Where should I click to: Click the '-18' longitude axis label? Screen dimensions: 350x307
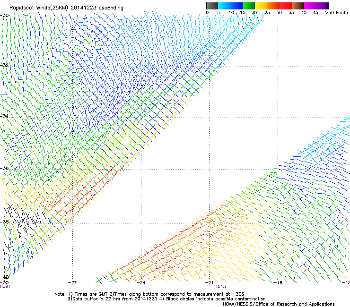click(x=278, y=283)
